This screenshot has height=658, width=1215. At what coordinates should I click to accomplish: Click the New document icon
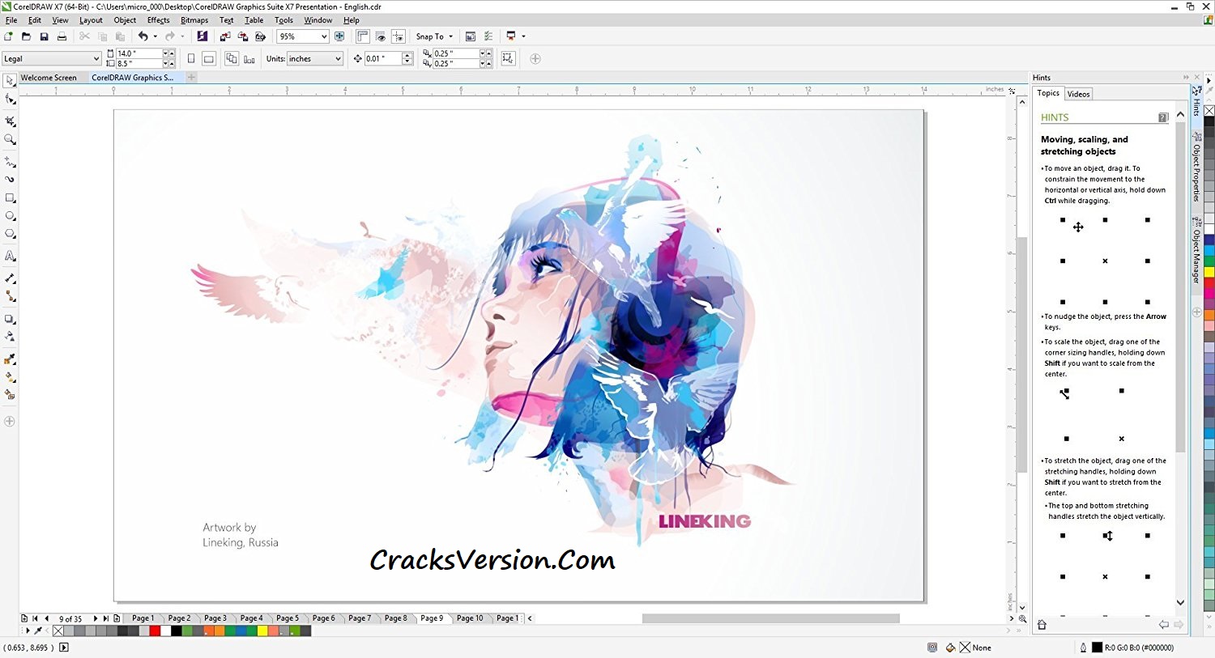[8, 36]
